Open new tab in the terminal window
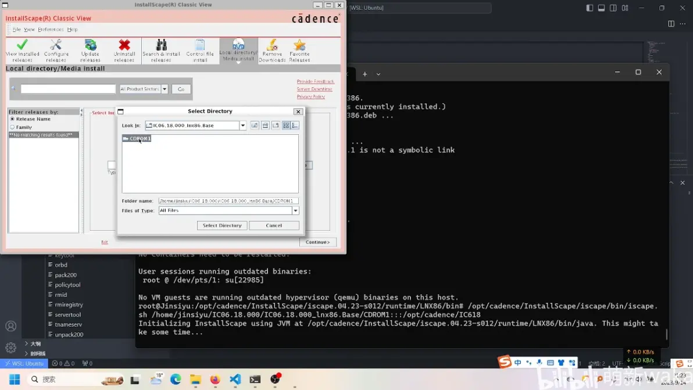The width and height of the screenshot is (693, 390). pos(365,74)
